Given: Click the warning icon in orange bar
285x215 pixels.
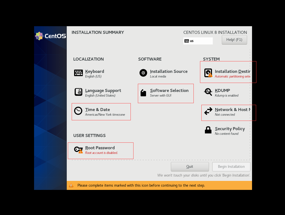Looking at the screenshot, I should 71,185.
